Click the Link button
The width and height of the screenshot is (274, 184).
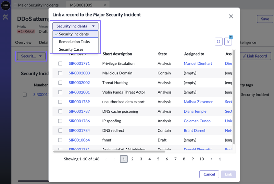click(228, 174)
